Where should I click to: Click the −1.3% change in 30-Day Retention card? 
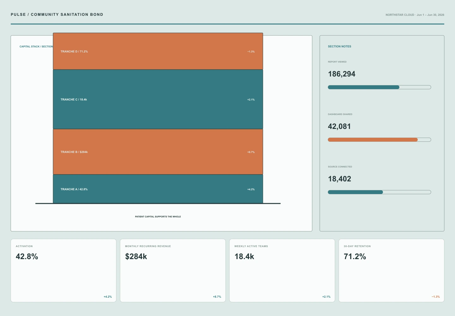tap(436, 297)
